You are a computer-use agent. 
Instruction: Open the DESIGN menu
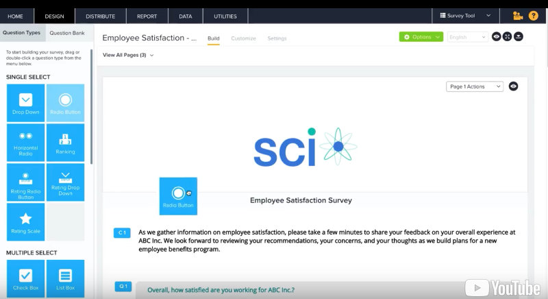[54, 16]
